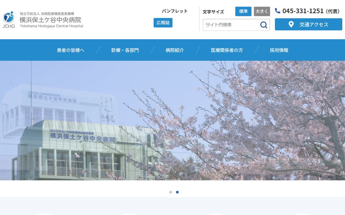Image resolution: width=345 pixels, height=215 pixels.
Task: Click the cherry blossom hero slide image
Action: pyautogui.click(x=172, y=120)
